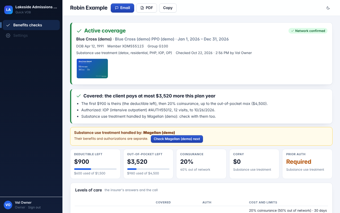Click the AUTH column header
Image resolution: width=340 pixels, height=213 pixels.
[x=207, y=202]
